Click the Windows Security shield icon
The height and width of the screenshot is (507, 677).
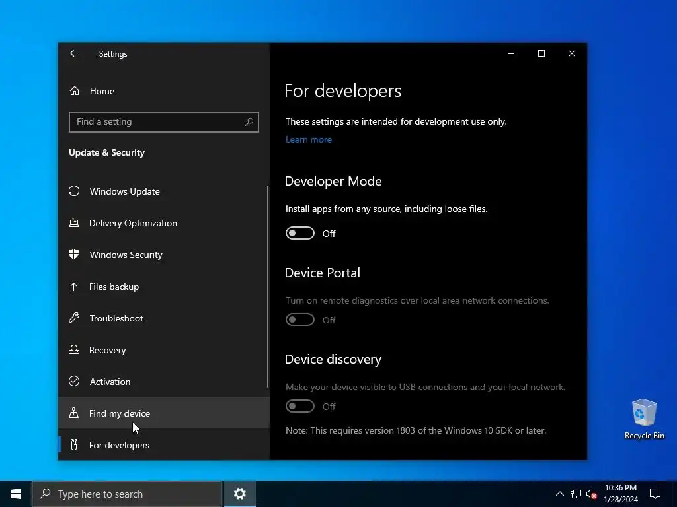(x=74, y=254)
